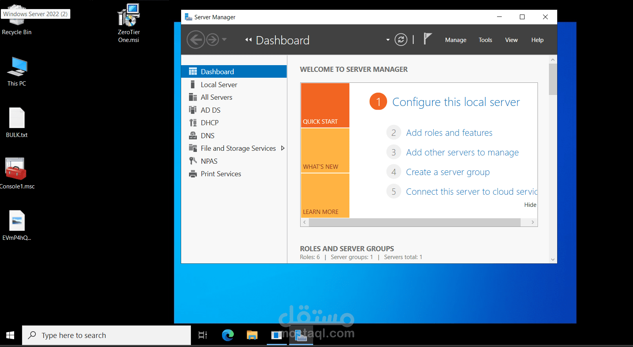Select the Local Server text in sidebar
This screenshot has width=633, height=347.
click(x=219, y=85)
